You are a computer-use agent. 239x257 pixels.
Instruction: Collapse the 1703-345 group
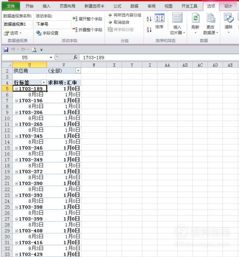[x=17, y=136]
